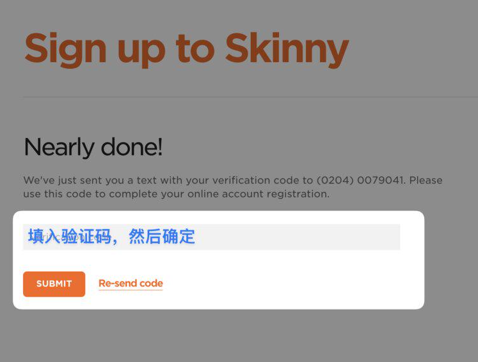The height and width of the screenshot is (362, 478).
Task: Click the orange SUBMIT button
Action: [54, 284]
